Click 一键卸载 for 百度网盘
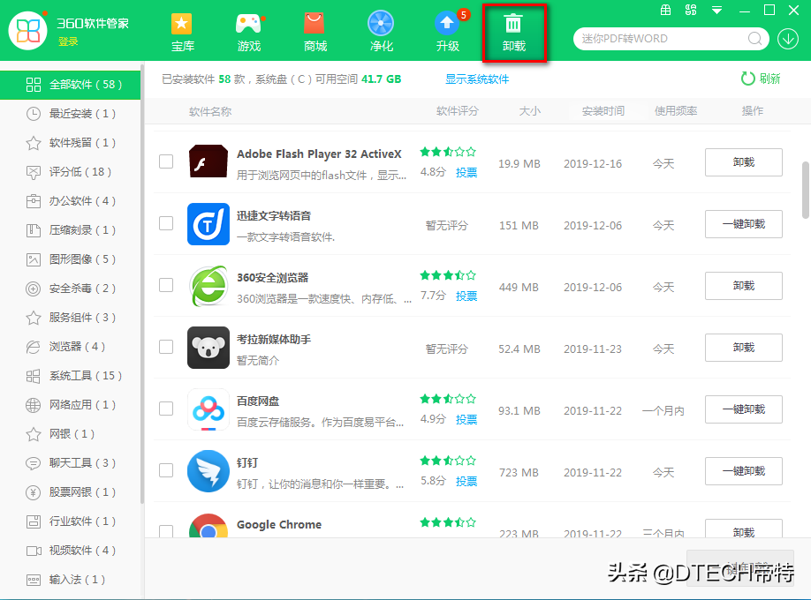The width and height of the screenshot is (811, 600). tap(743, 409)
